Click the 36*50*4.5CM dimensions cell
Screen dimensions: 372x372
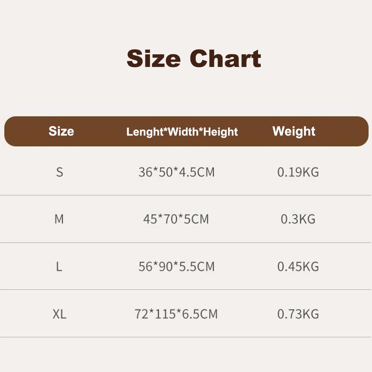(176, 172)
